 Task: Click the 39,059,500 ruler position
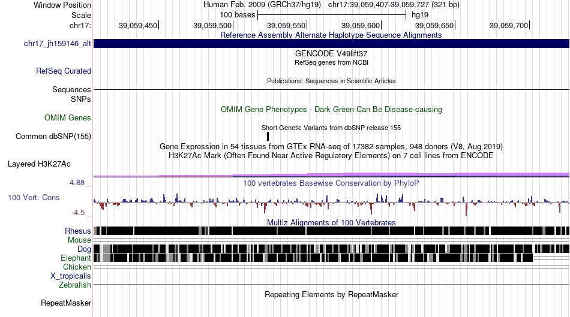tap(212, 25)
